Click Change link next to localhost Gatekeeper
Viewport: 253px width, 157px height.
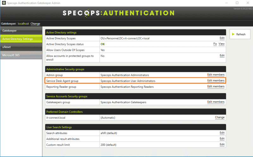pos(35,24)
